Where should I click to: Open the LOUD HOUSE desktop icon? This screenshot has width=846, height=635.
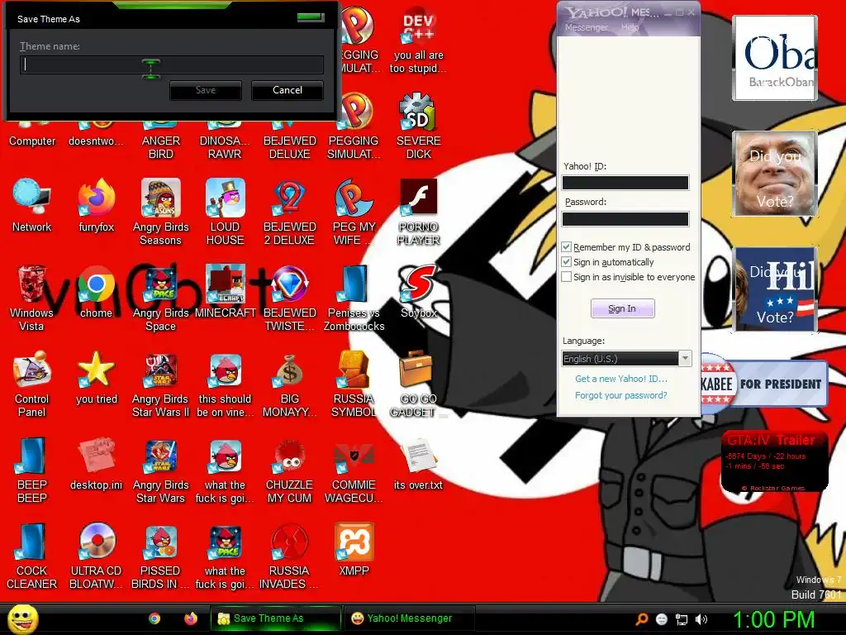225,212
